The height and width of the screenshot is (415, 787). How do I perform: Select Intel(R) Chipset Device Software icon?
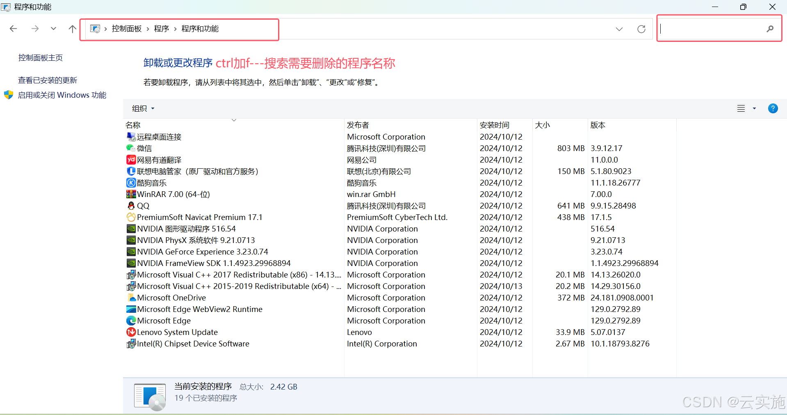[131, 344]
